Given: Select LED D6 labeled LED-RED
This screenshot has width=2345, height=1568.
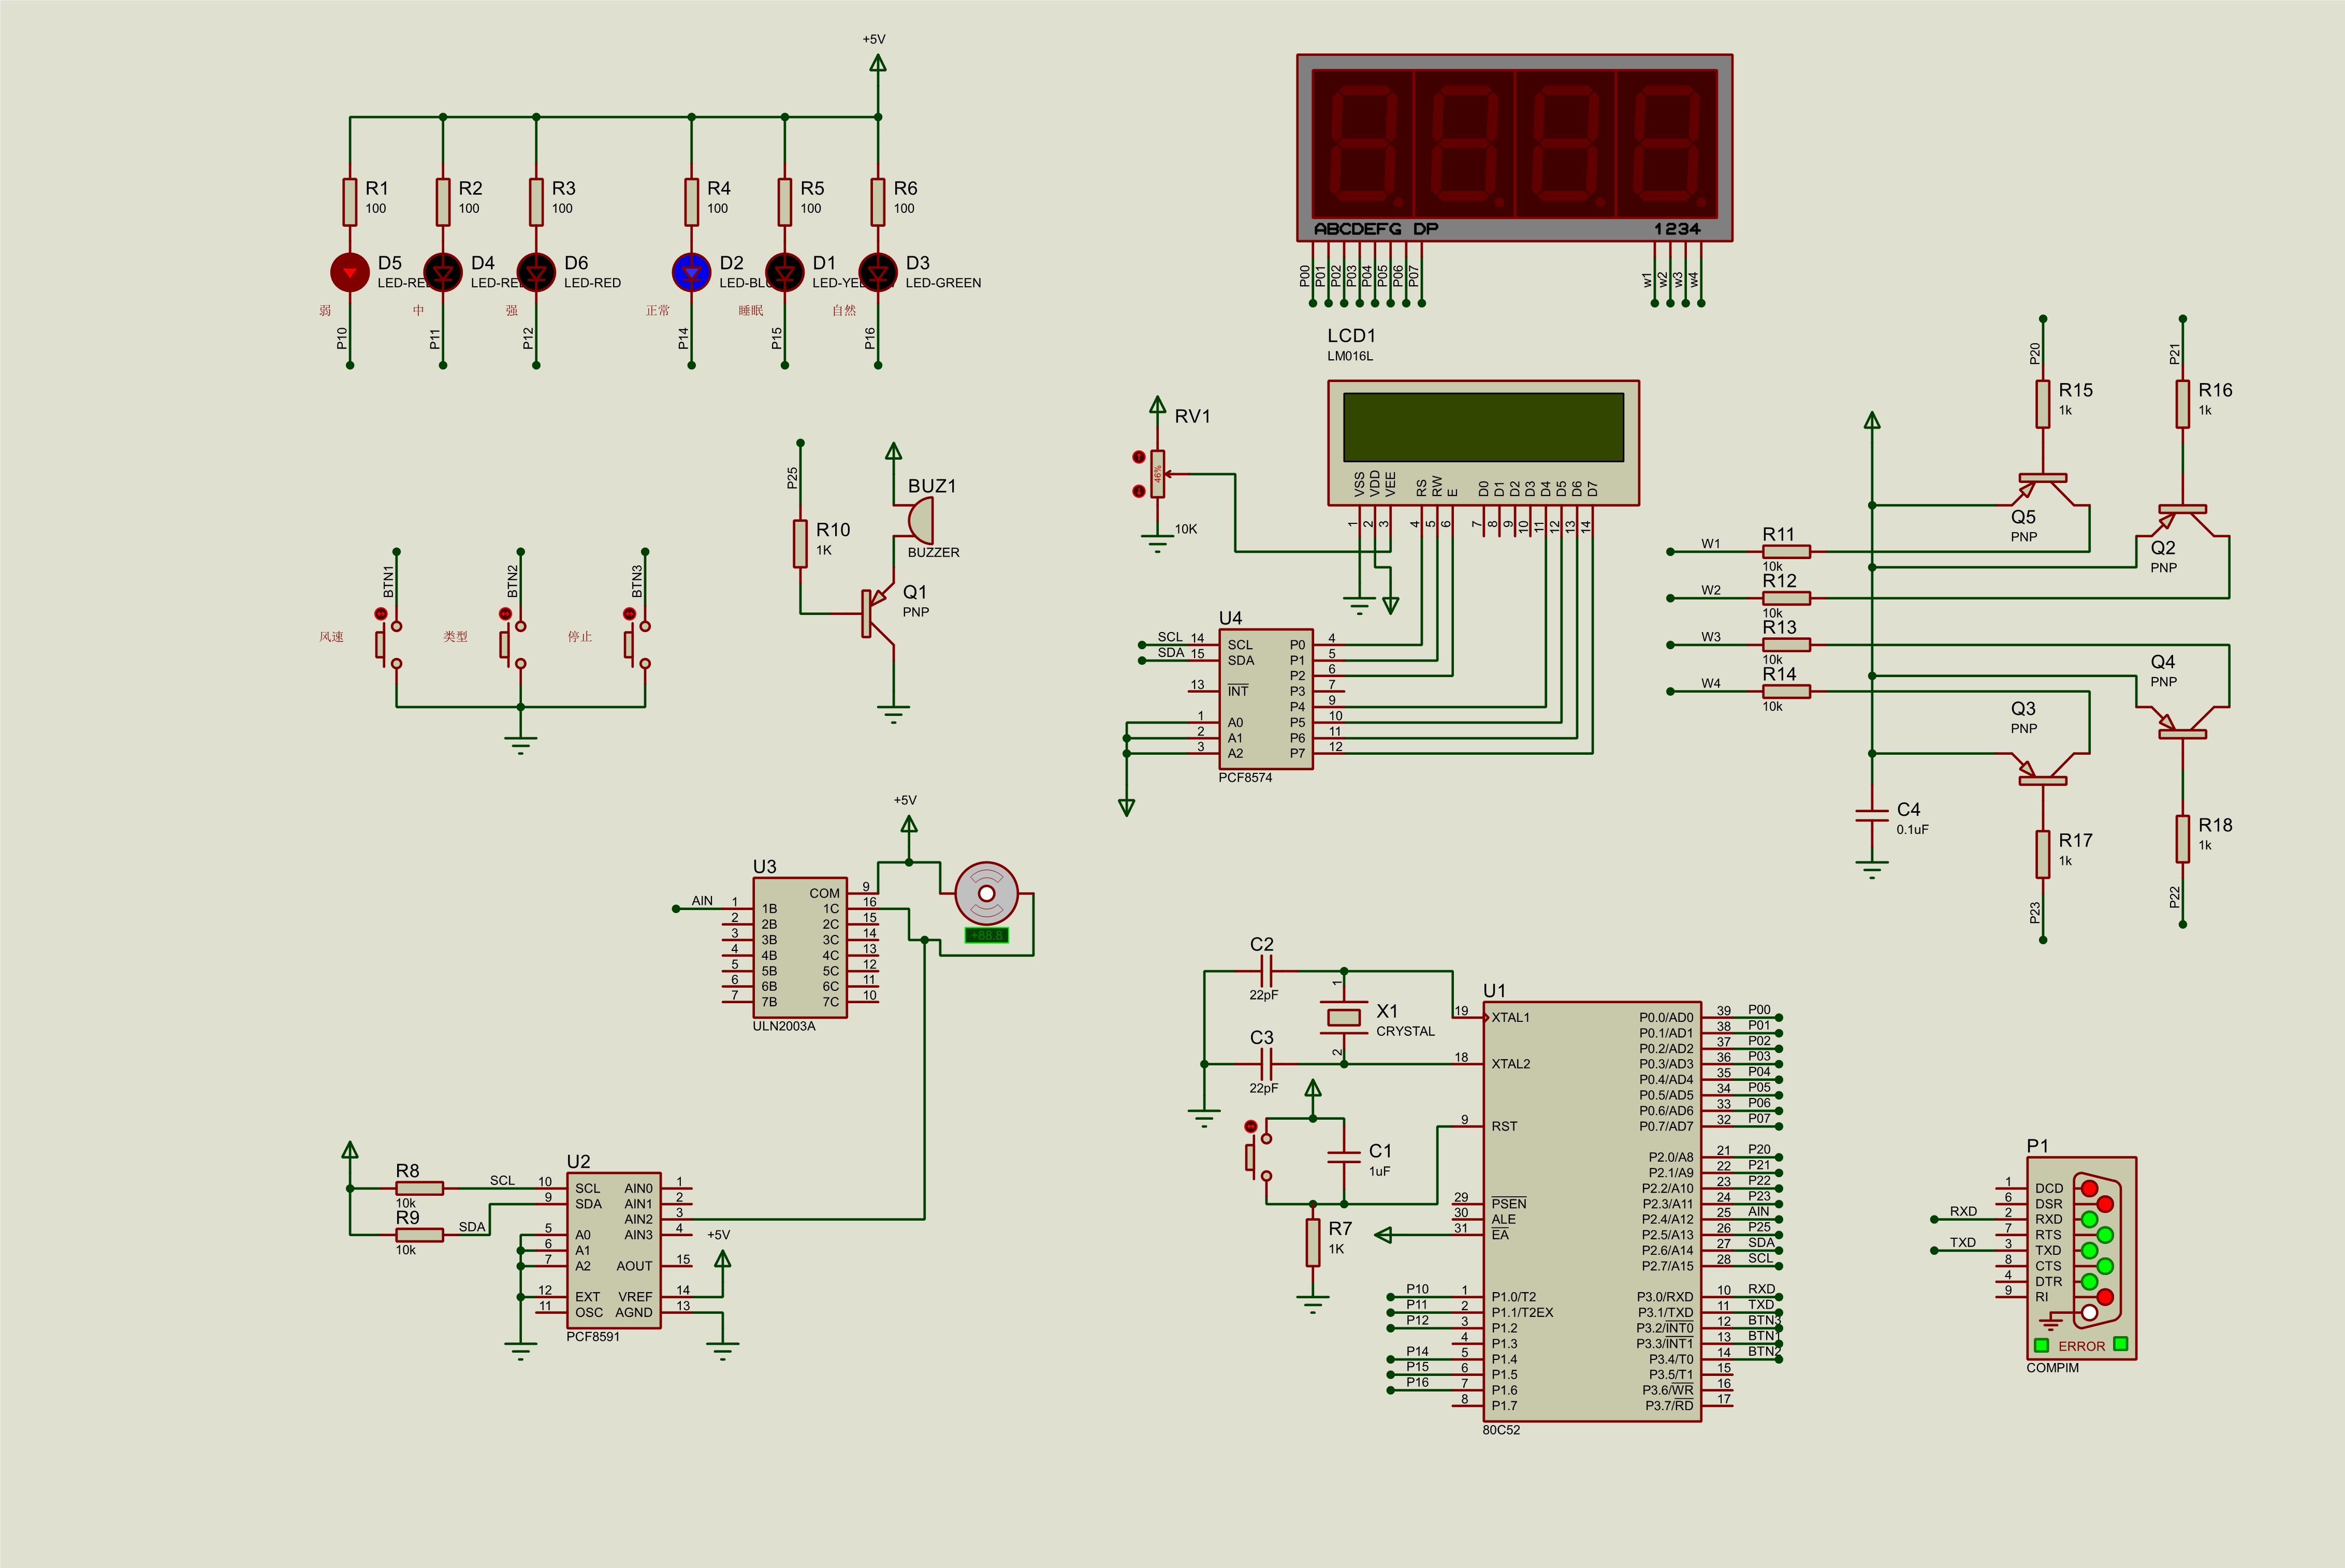Looking at the screenshot, I should [536, 272].
